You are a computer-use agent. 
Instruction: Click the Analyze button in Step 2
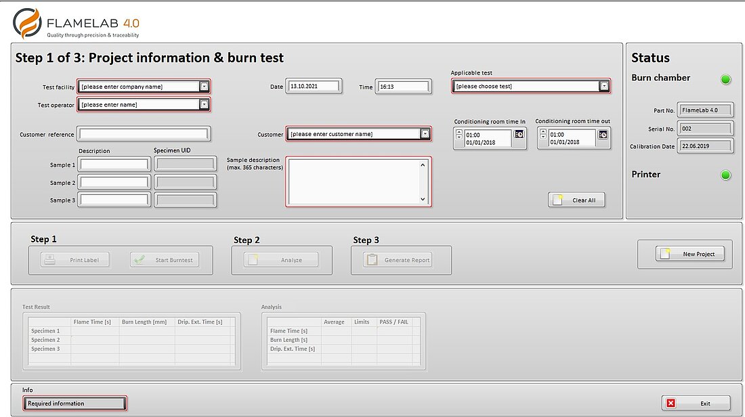(281, 260)
